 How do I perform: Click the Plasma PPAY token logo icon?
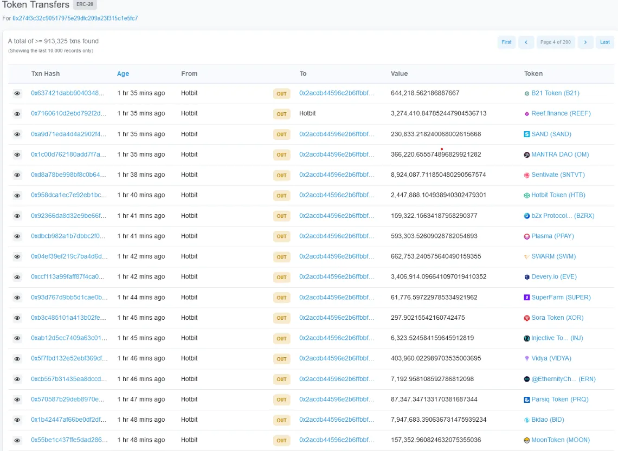526,236
